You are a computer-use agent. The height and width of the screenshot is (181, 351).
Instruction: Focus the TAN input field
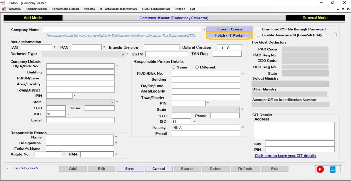pyautogui.click(x=37, y=47)
